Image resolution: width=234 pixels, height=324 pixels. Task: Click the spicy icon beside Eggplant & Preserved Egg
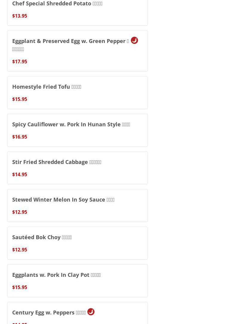pyautogui.click(x=134, y=40)
